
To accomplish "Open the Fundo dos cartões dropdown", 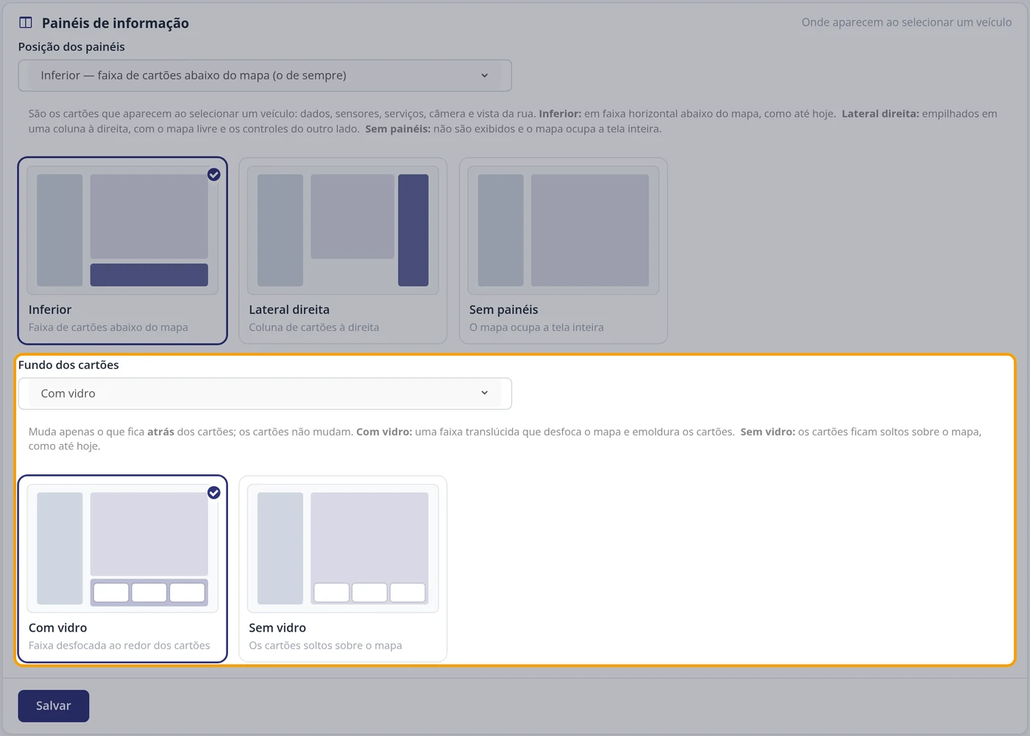I will 265,393.
